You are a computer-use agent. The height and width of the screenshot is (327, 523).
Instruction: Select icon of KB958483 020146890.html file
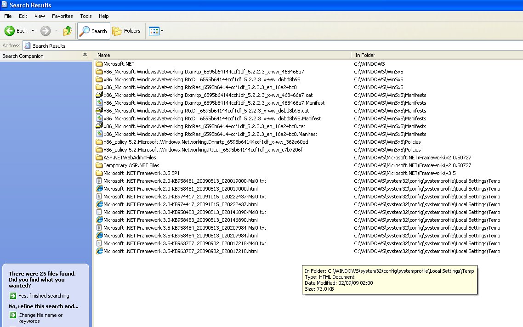[99, 220]
